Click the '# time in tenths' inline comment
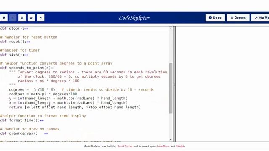Viewport: 269px width, 151px height. (x=108, y=89)
